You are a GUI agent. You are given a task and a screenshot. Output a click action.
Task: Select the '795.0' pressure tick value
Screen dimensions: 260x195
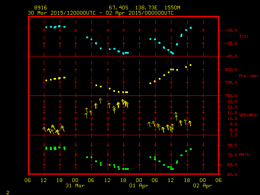tap(231, 83)
